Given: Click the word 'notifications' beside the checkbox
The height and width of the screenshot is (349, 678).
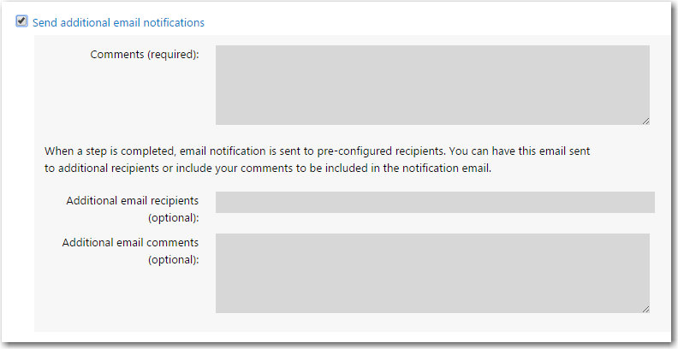Looking at the screenshot, I should pos(175,22).
